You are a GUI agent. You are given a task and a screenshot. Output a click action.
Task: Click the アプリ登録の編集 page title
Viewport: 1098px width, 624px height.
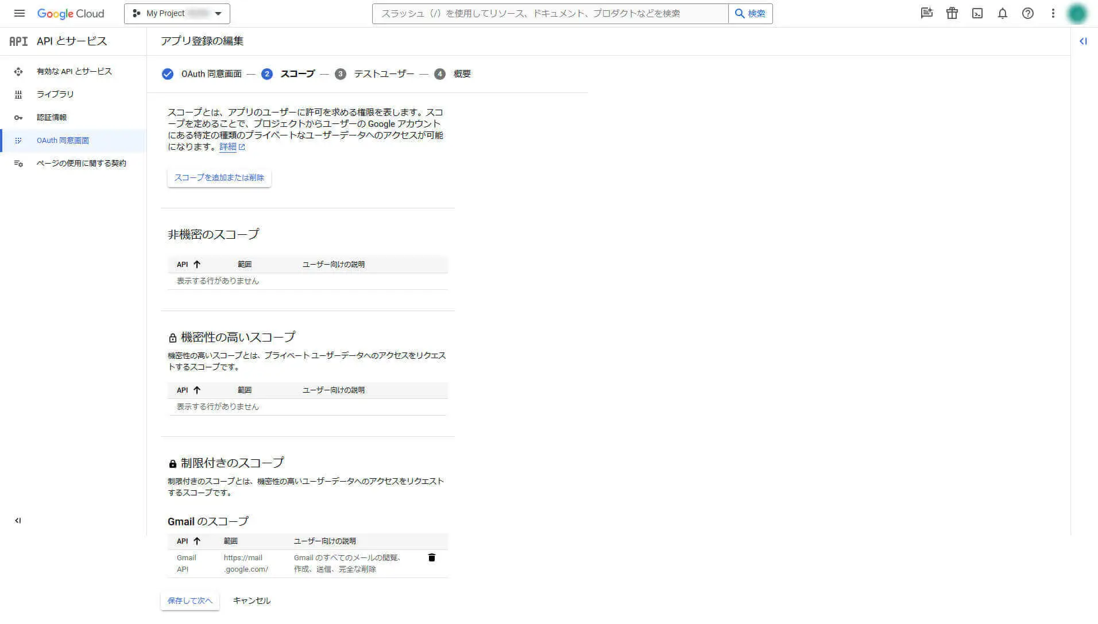click(x=202, y=41)
